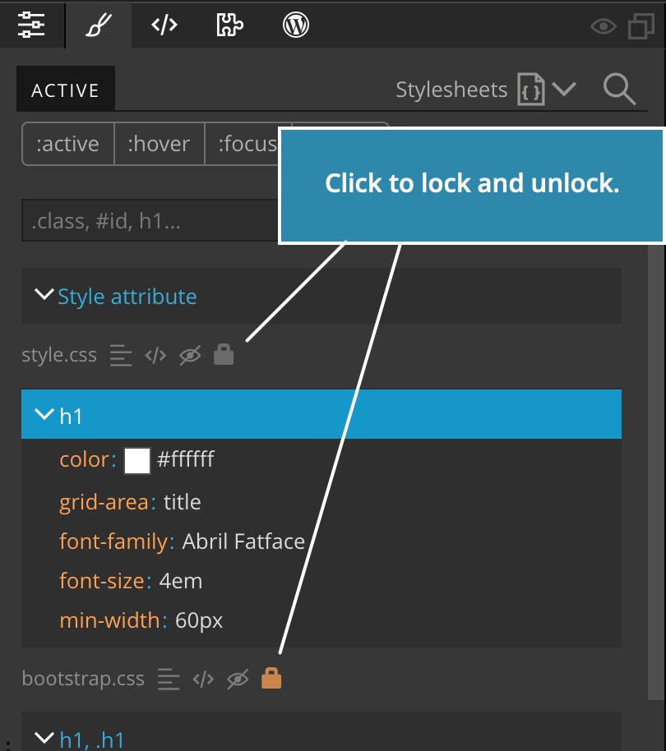Image resolution: width=666 pixels, height=751 pixels.
Task: Open the puzzle piece components icon
Action: 230,25
